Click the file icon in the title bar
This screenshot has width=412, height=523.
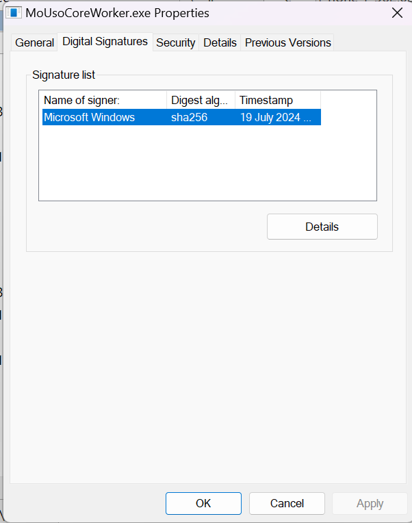12,13
